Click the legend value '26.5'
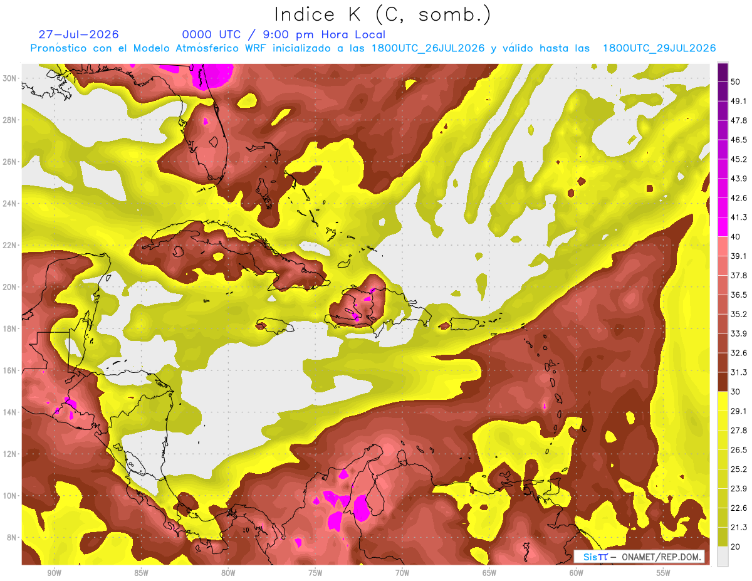The height and width of the screenshot is (581, 752). [739, 450]
